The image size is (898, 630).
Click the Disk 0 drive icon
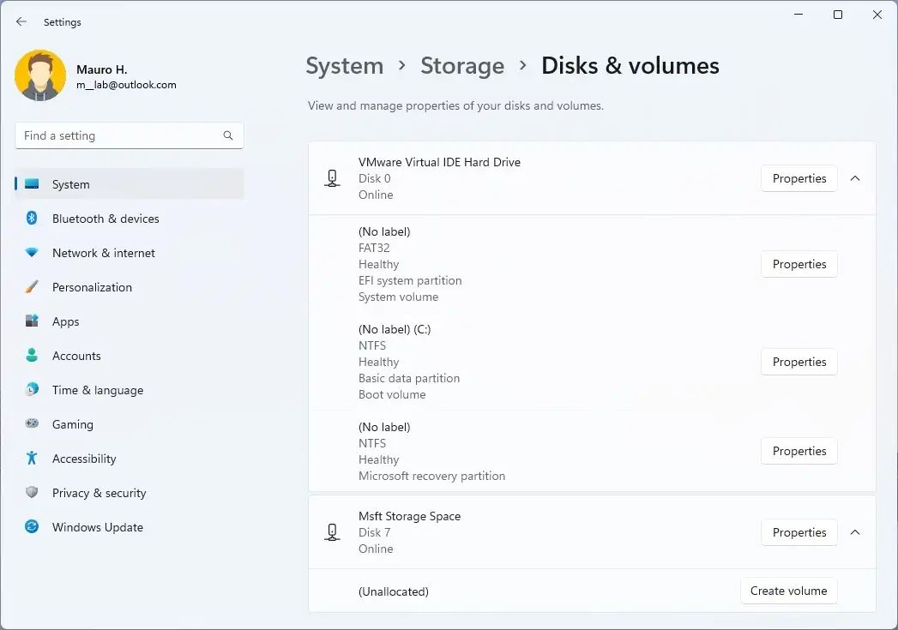(332, 178)
